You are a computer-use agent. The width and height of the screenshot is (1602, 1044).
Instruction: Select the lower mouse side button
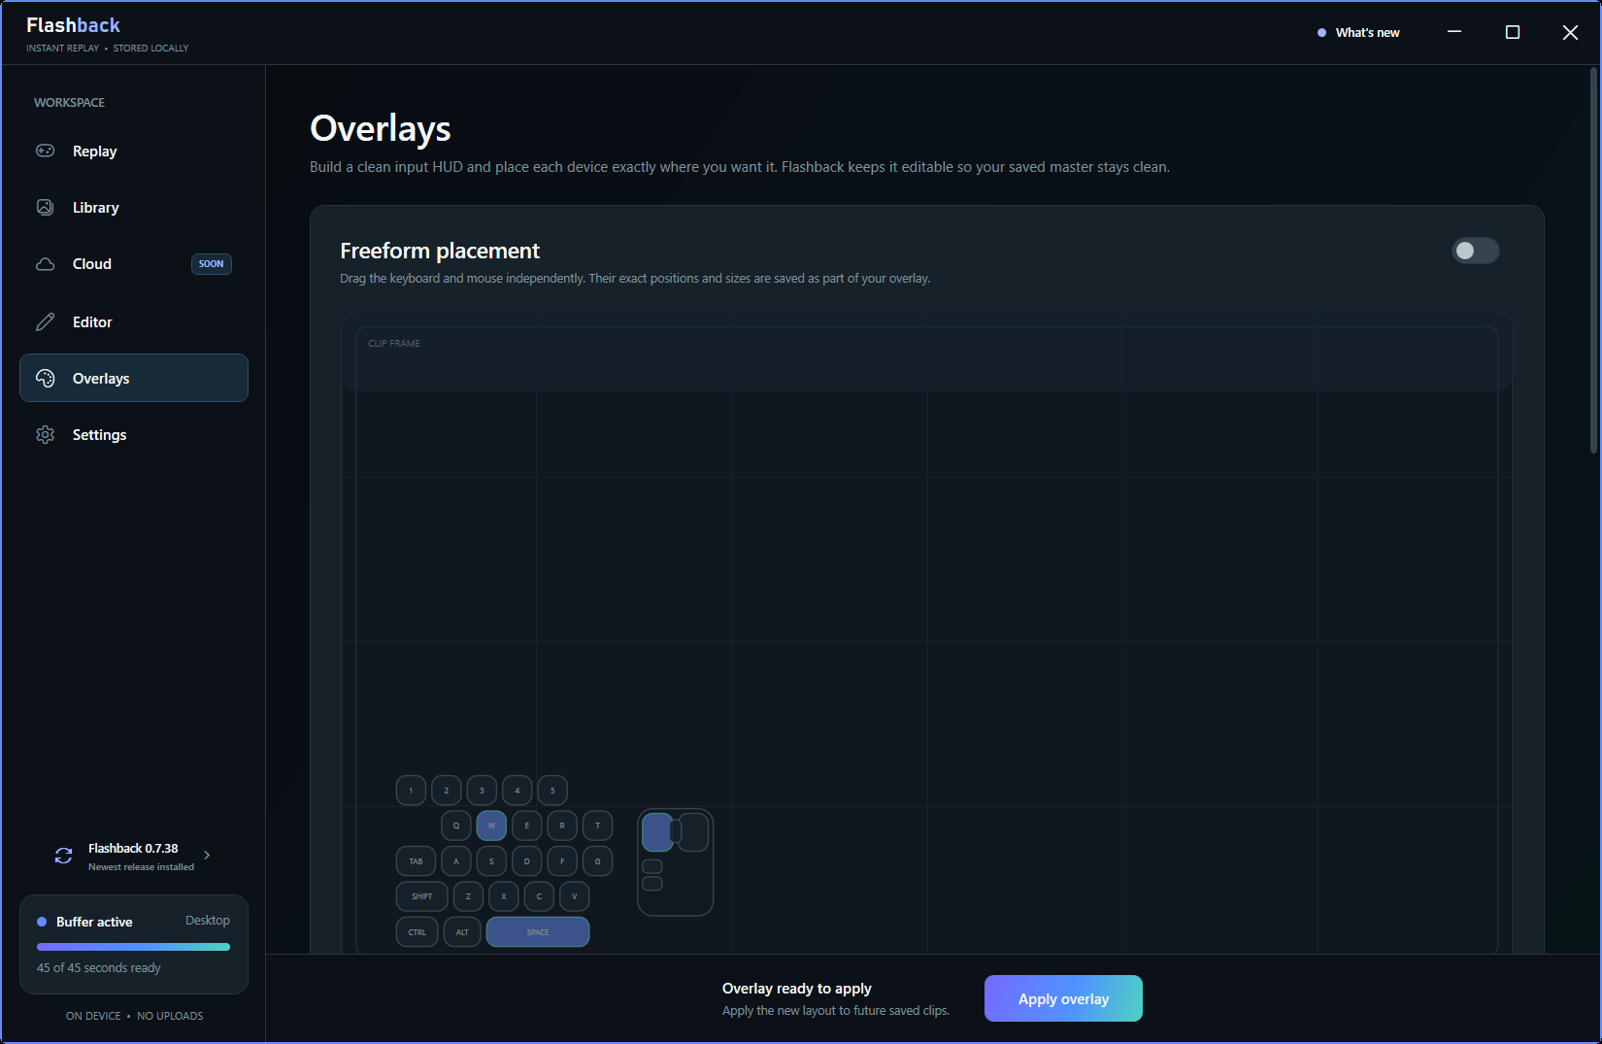click(652, 883)
